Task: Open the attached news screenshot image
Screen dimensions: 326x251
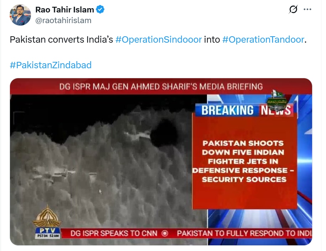Action: click(161, 162)
